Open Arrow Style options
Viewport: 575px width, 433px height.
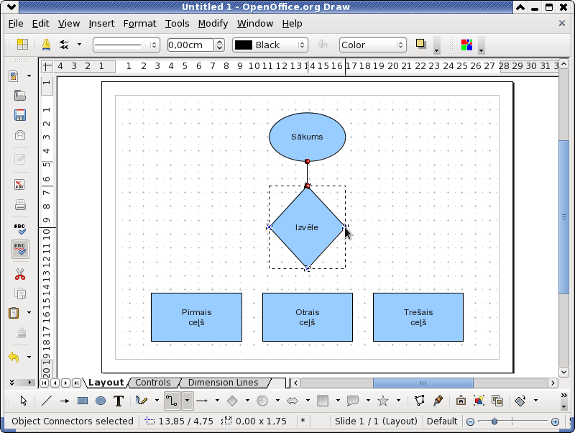tap(65, 45)
